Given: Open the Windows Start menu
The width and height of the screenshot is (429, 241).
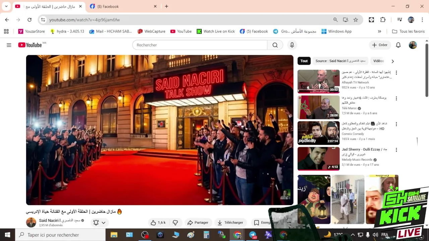Looking at the screenshot, I should pyautogui.click(x=7, y=235).
